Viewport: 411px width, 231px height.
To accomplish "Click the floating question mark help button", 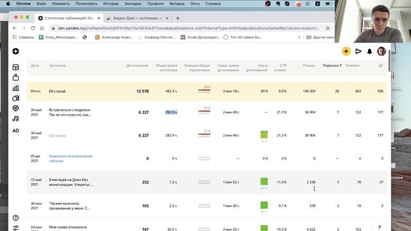I will point(380,227).
